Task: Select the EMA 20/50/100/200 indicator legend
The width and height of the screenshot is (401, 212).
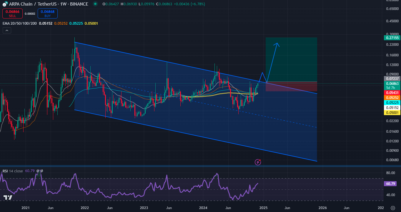Action: (x=20, y=23)
